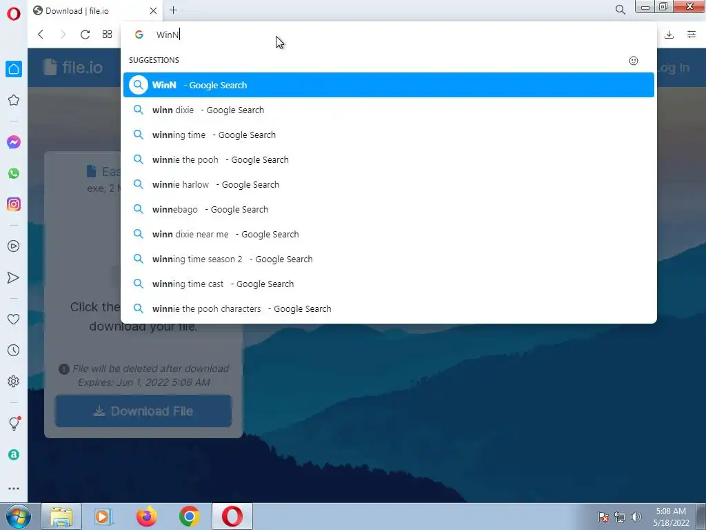The height and width of the screenshot is (530, 706).
Task: Open History clock in sidebar
Action: click(14, 350)
